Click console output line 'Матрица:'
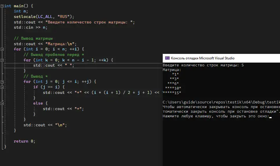The height and width of the screenshot is (166, 280). [x=172, y=70]
